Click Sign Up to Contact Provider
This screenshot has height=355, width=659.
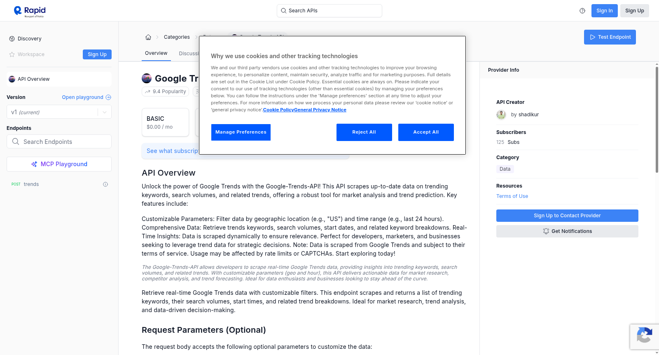567,216
